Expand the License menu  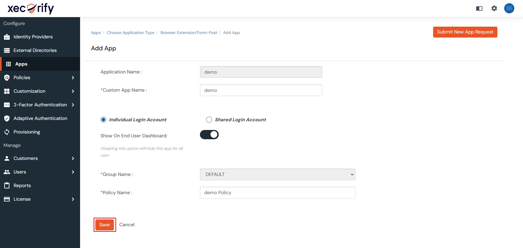(x=22, y=199)
